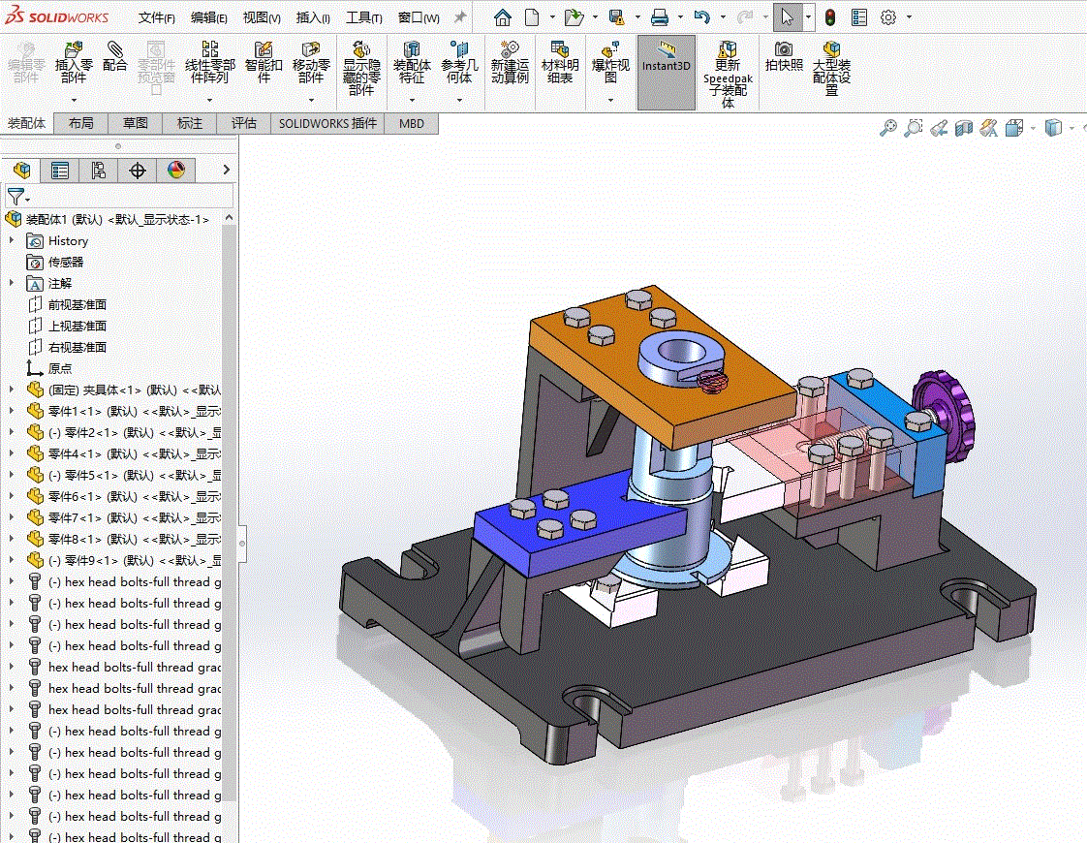The width and height of the screenshot is (1087, 843).
Task: Select 上视基准面 top plane
Action: (77, 326)
